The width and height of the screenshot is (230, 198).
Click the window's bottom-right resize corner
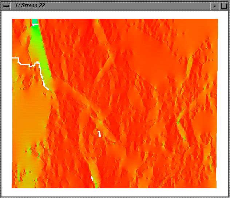pos(228,196)
